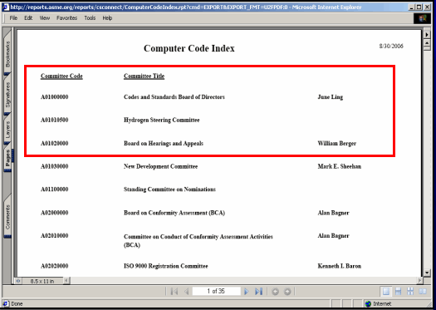Click Hydrogen Steering Committee title
This screenshot has width=436, height=310.
(x=162, y=121)
